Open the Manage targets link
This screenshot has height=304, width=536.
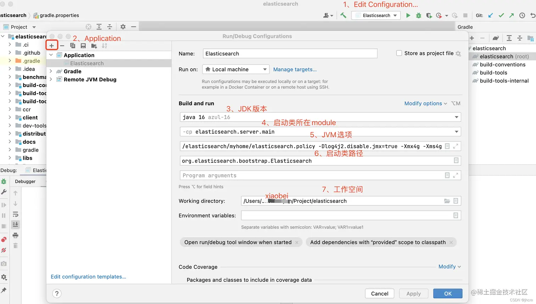[295, 69]
